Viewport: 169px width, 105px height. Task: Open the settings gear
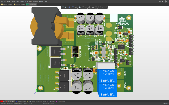[160, 1]
